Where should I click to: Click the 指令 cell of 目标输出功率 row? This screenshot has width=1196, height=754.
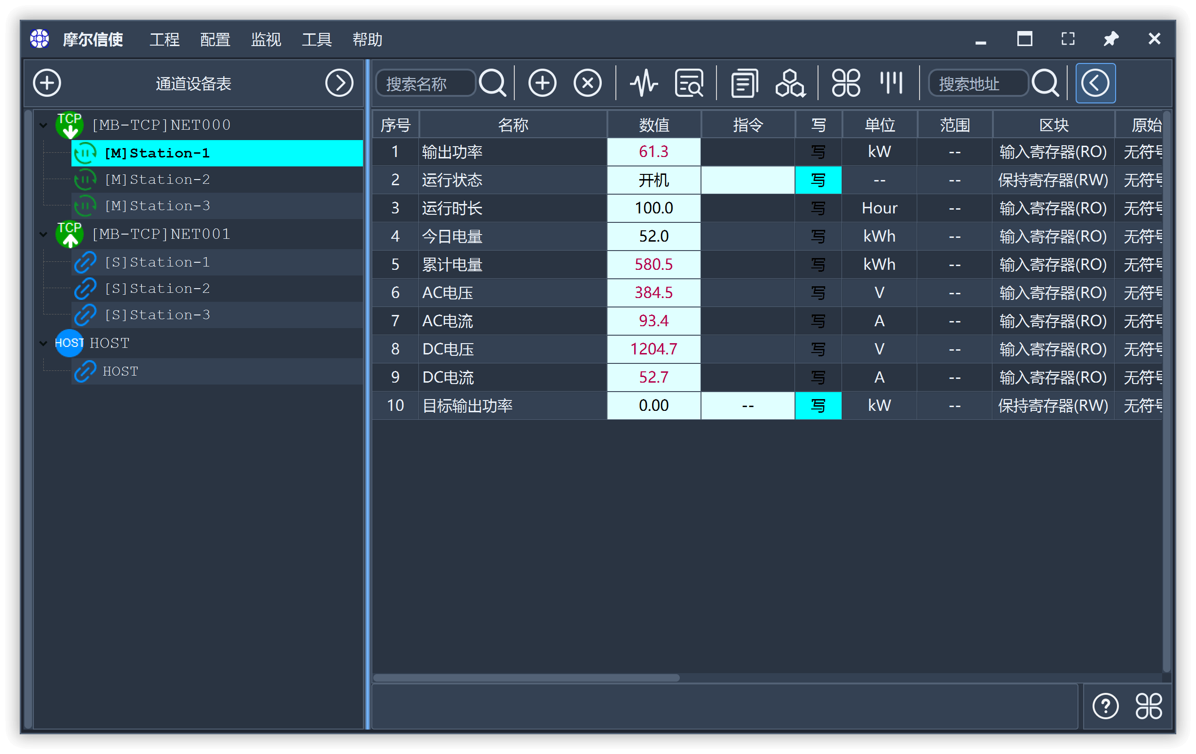tap(747, 406)
